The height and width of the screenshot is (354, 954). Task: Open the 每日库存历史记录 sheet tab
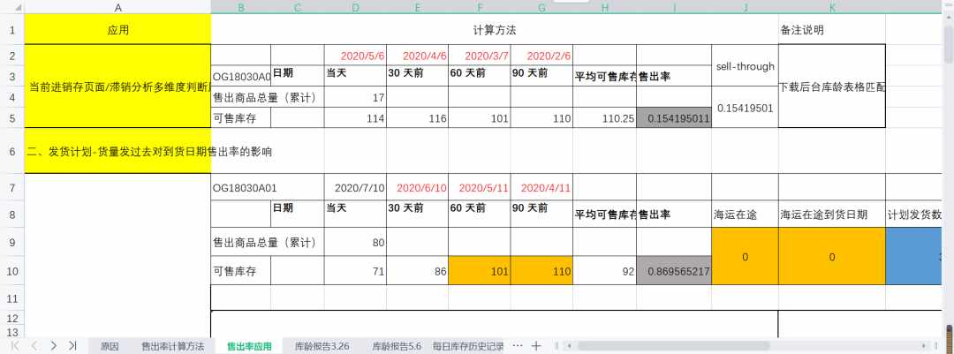(468, 347)
